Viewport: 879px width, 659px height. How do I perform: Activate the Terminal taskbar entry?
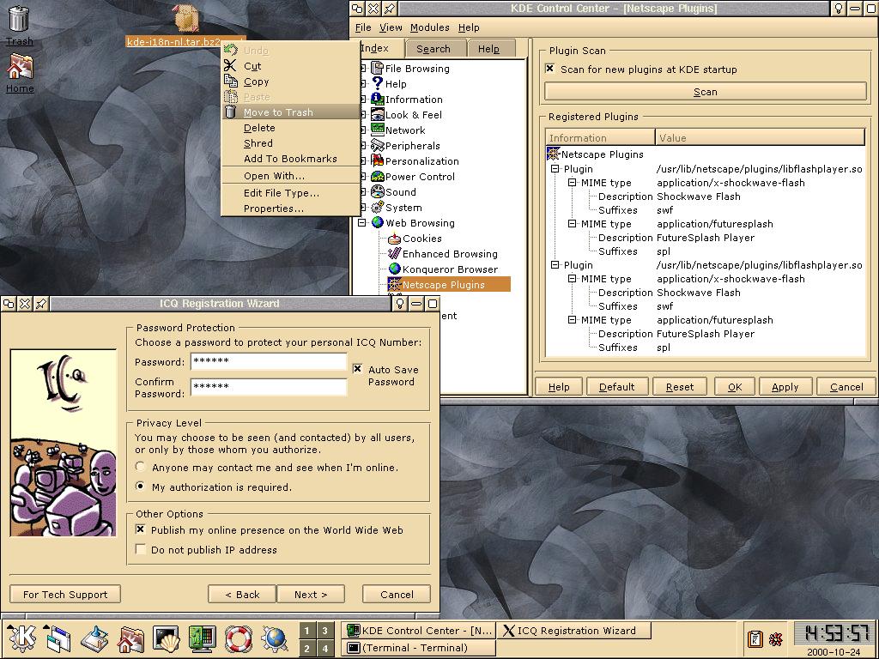click(x=419, y=647)
